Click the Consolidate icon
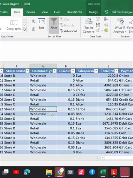133x178 pixels. tap(106, 19)
